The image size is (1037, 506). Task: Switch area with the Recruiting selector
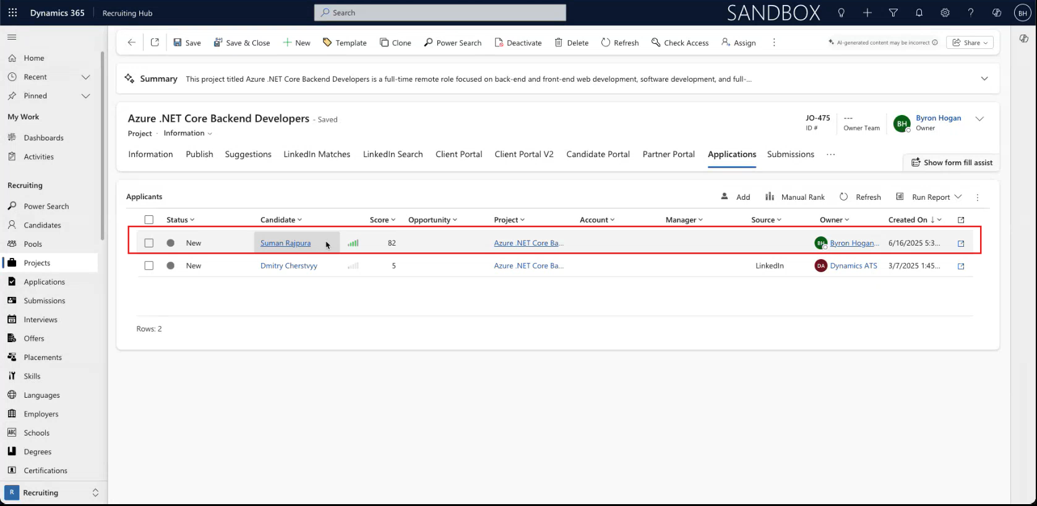pyautogui.click(x=53, y=492)
